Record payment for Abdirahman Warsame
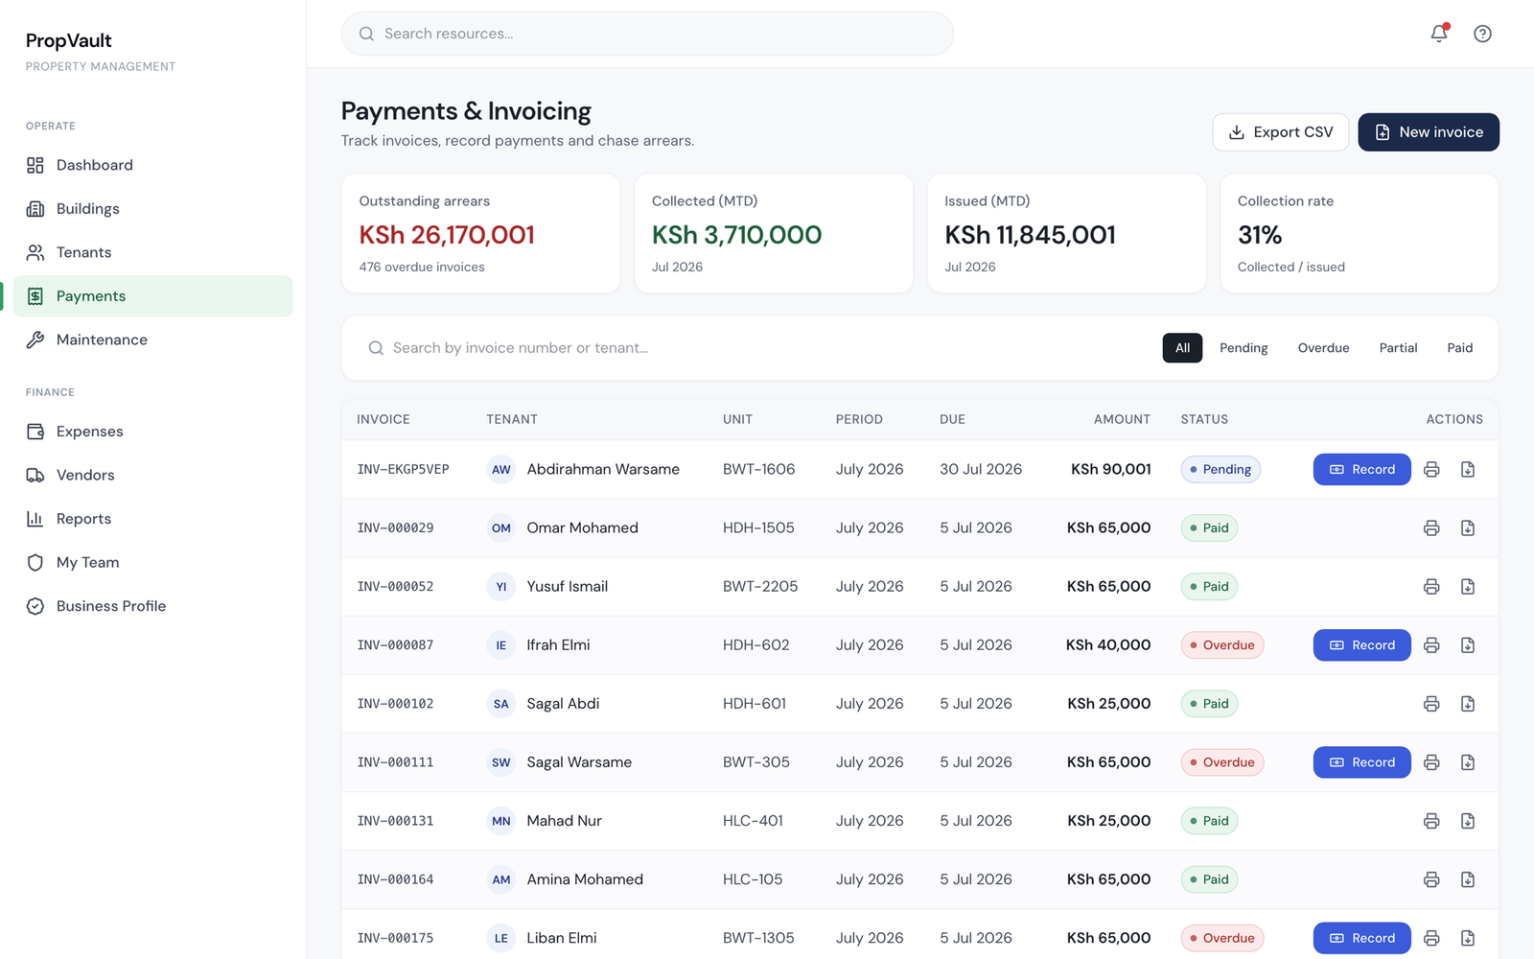Viewport: 1534px width, 959px height. pos(1361,469)
